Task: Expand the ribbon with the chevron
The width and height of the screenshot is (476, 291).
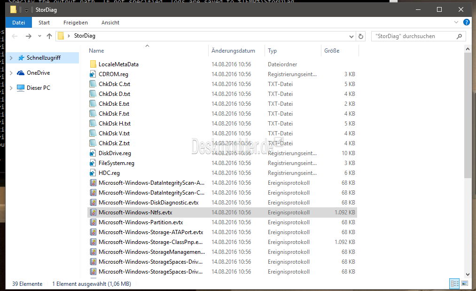Action: coord(456,22)
